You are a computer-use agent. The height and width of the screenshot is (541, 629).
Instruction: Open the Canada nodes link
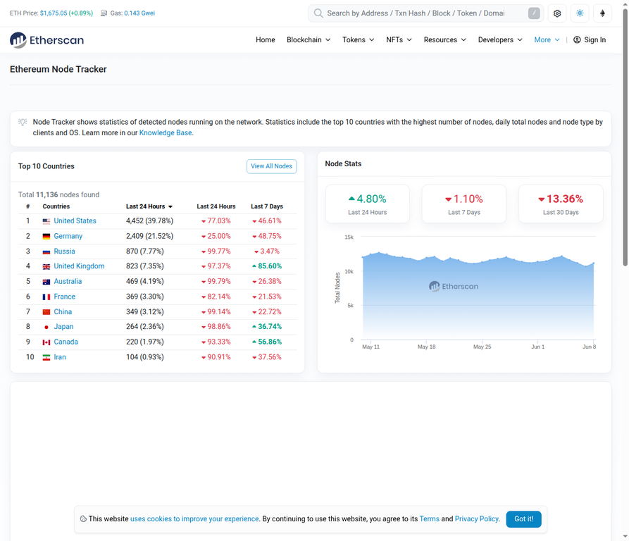(66, 342)
